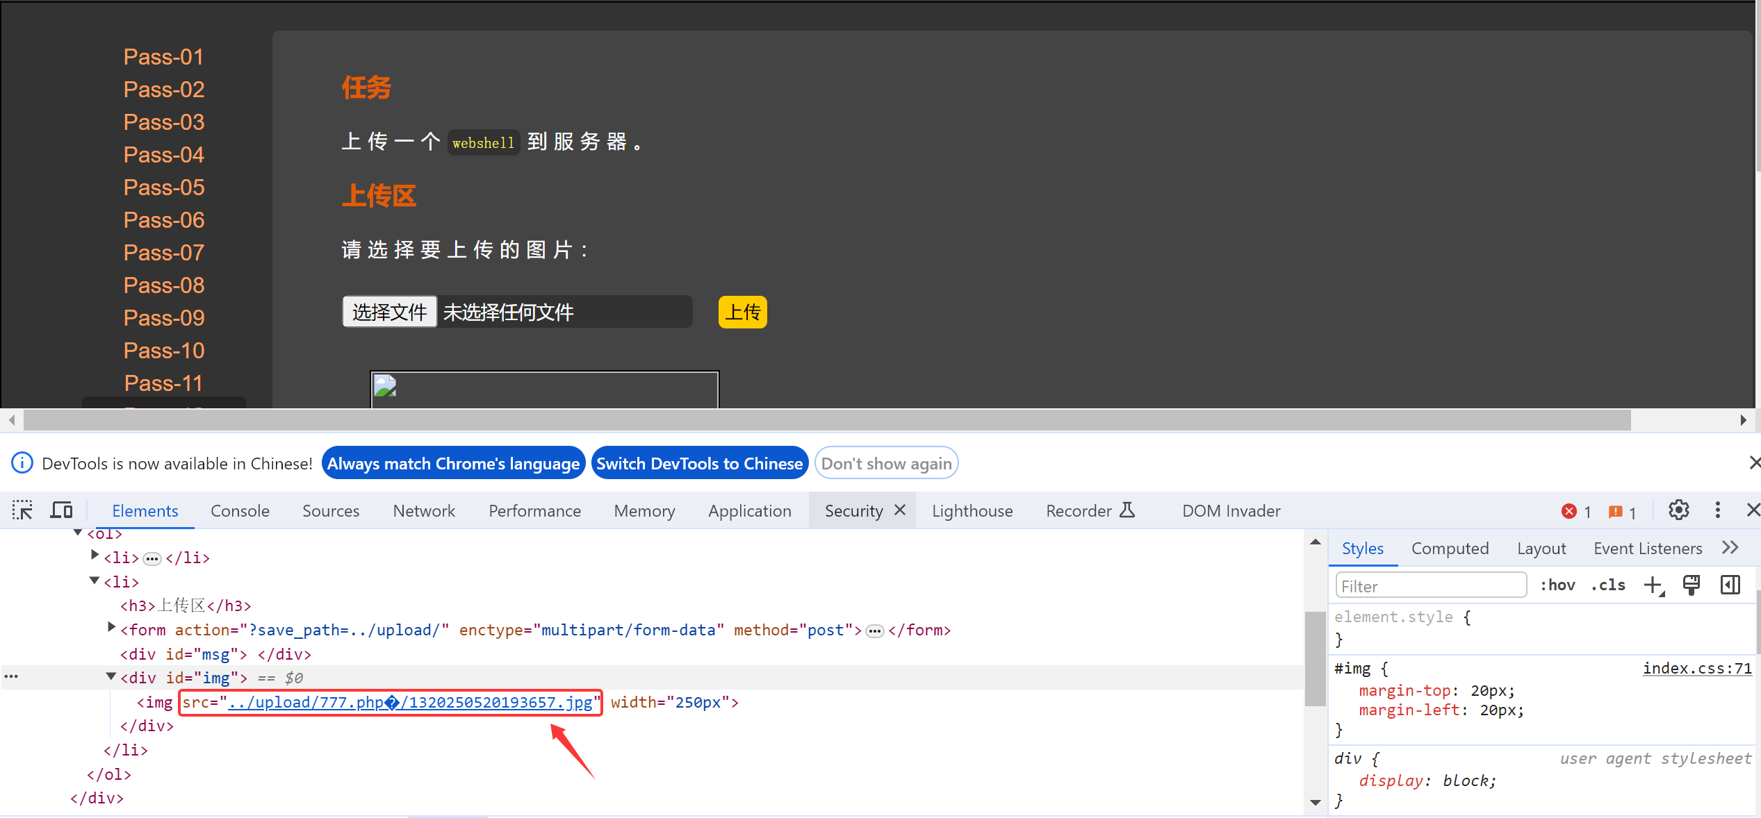Show more Styles pane tabs chevron
This screenshot has height=818, width=1761.
[x=1730, y=548]
